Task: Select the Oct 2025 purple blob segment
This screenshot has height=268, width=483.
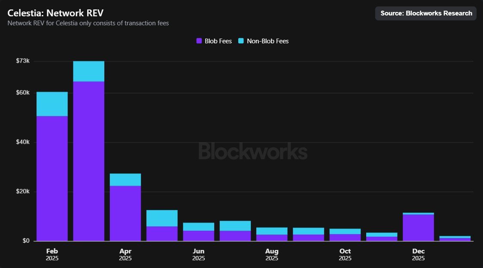Action: 345,238
